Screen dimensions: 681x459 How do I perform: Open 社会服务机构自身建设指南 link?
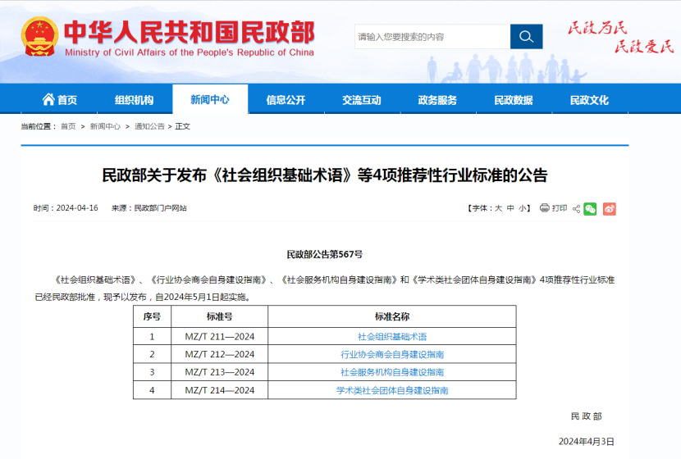(x=392, y=372)
